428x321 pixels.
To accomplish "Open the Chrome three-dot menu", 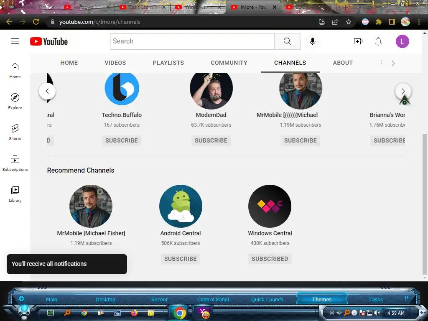I will click(419, 22).
